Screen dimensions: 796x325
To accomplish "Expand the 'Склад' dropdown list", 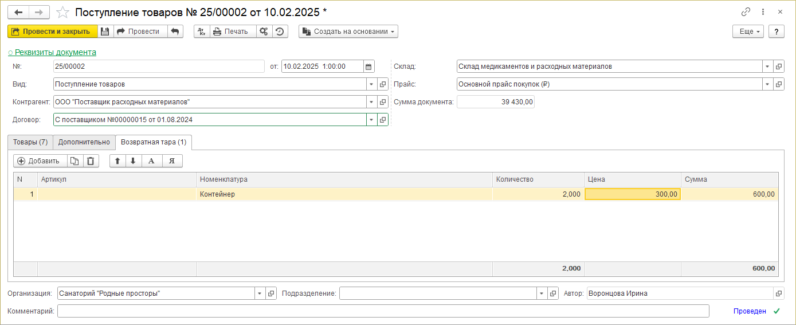I will (x=767, y=66).
